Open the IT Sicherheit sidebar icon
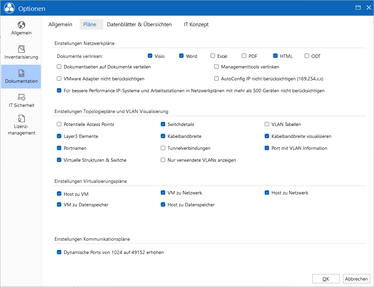The image size is (374, 287). click(21, 97)
